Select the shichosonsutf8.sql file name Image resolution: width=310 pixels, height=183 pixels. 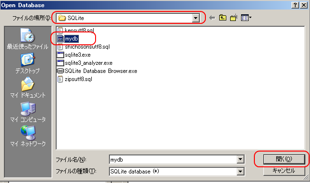pos(87,47)
